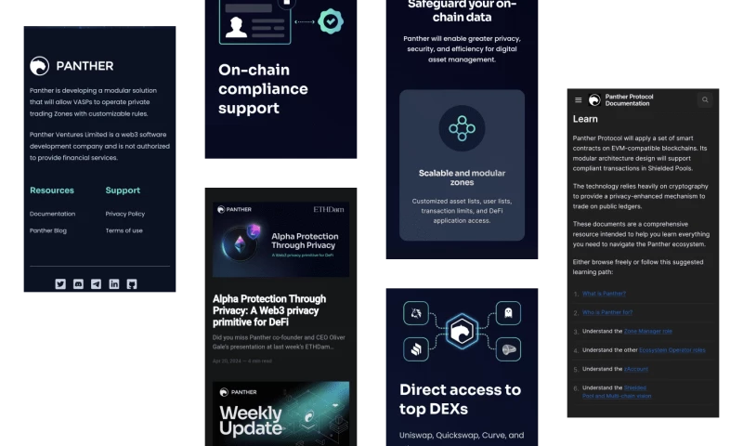The image size is (743, 446).
Task: Click the ID card illustration
Action: pos(254,21)
